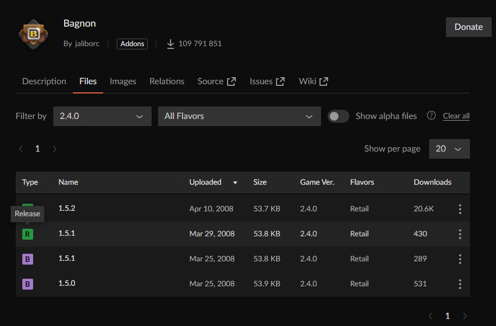Open file 1.5.1 uploaded Mar 29, 2008
The height and width of the screenshot is (326, 496).
coord(67,233)
